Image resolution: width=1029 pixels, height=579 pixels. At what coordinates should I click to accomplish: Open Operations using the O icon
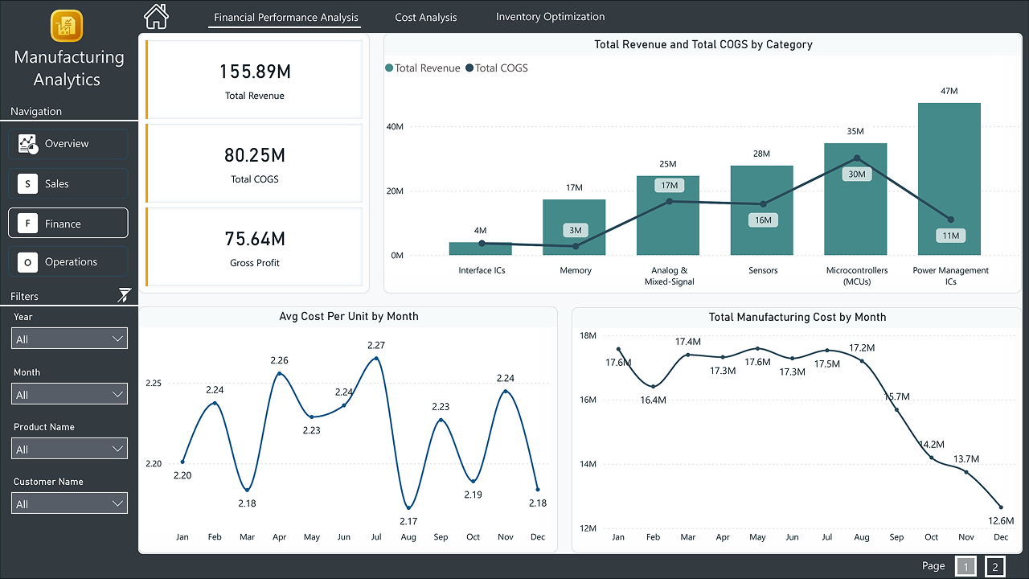(x=27, y=261)
